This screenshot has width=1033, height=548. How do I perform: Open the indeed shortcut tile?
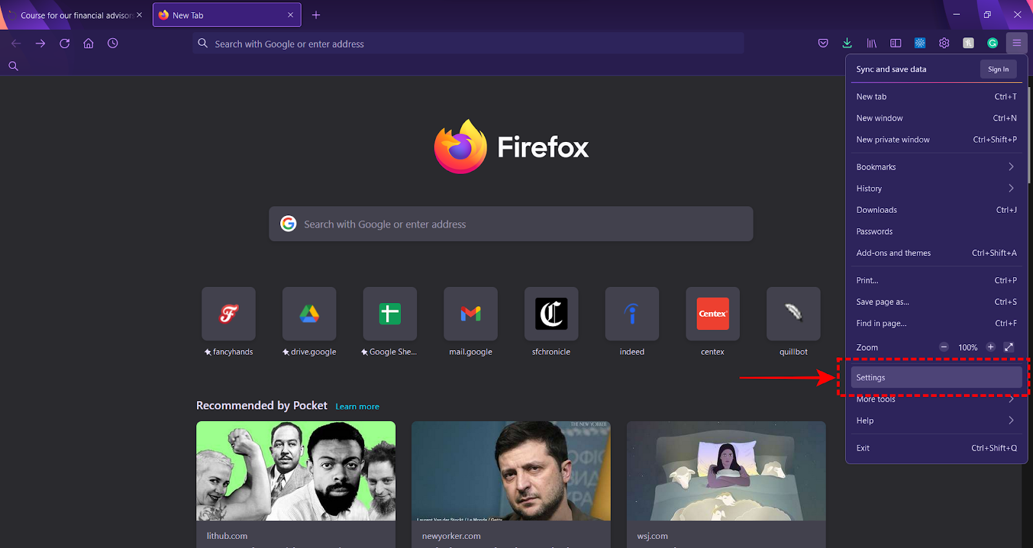pyautogui.click(x=632, y=314)
